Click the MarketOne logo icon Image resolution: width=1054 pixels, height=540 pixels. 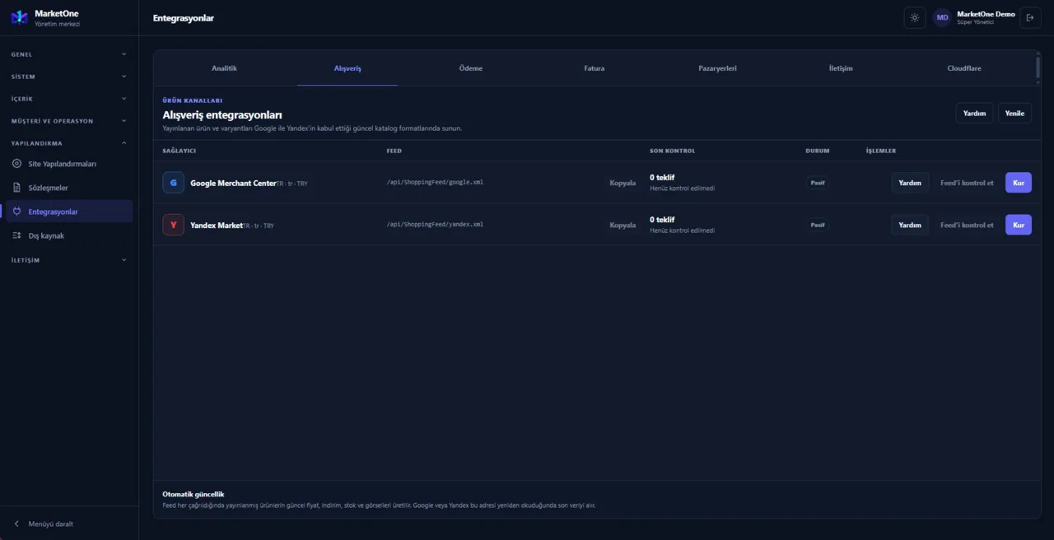tap(19, 17)
